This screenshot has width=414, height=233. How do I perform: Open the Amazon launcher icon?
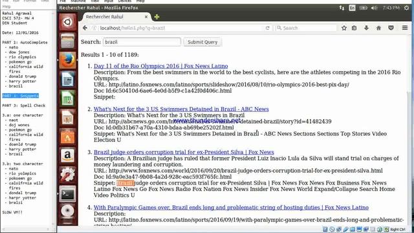tap(67, 155)
